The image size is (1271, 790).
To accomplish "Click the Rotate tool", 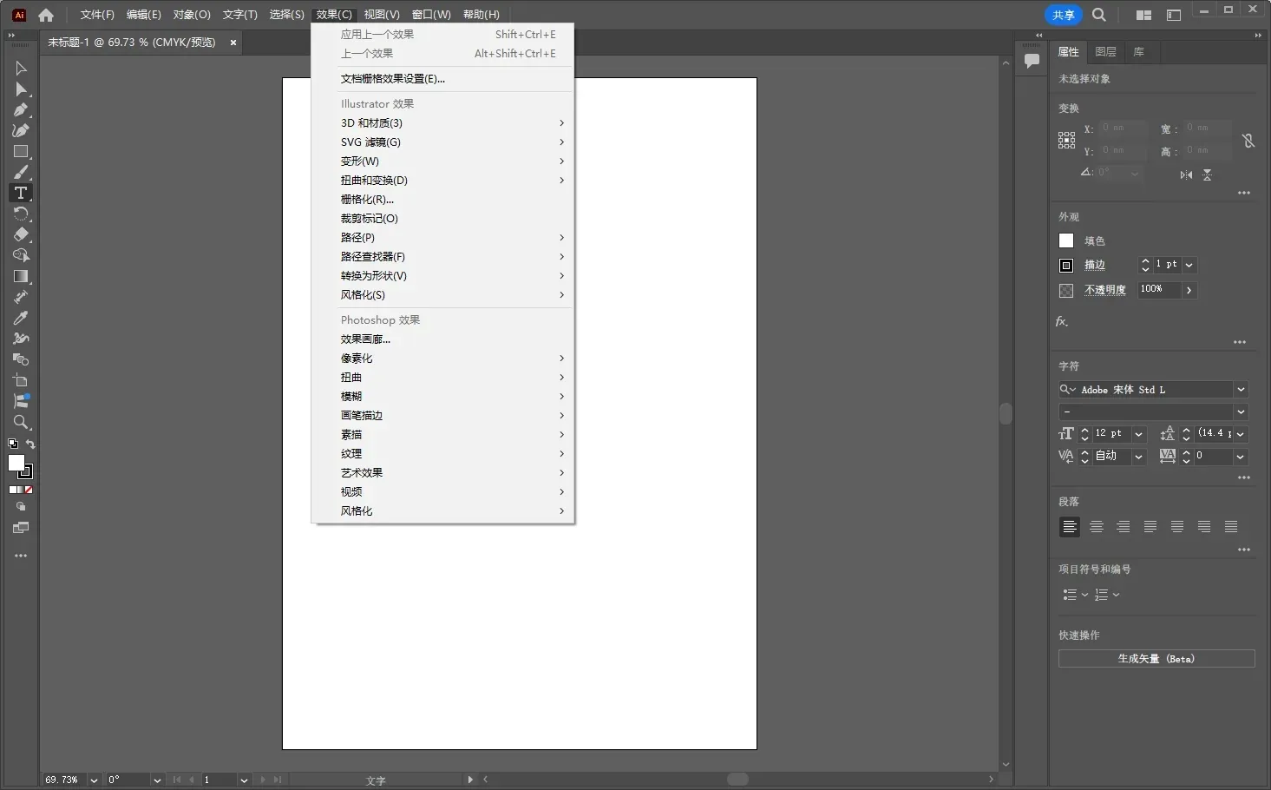I will click(x=21, y=214).
